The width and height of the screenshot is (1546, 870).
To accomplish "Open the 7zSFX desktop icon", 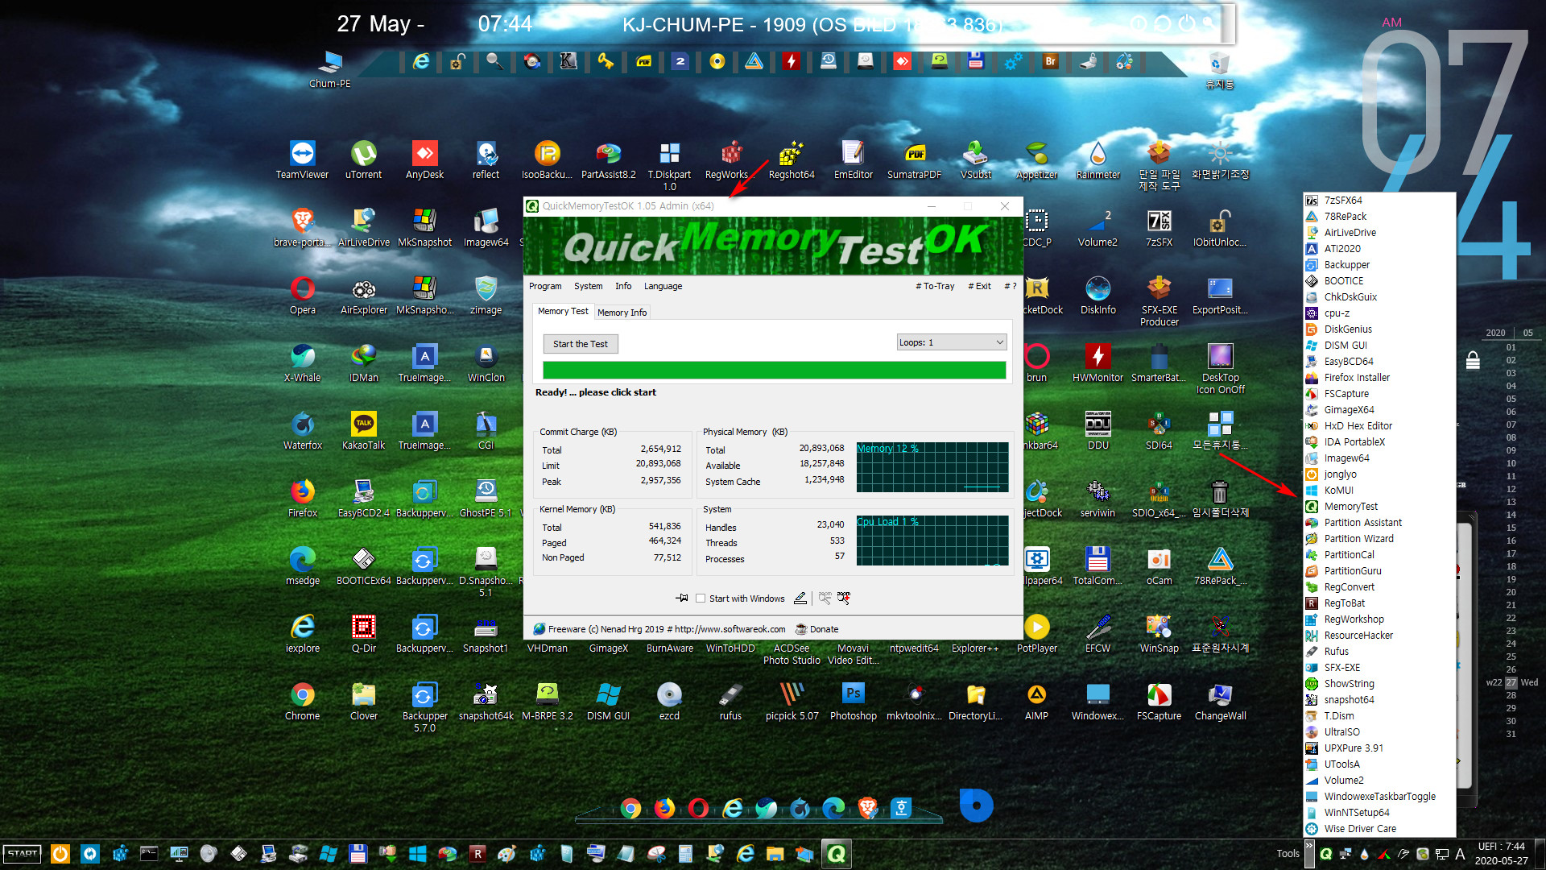I will click(1159, 227).
